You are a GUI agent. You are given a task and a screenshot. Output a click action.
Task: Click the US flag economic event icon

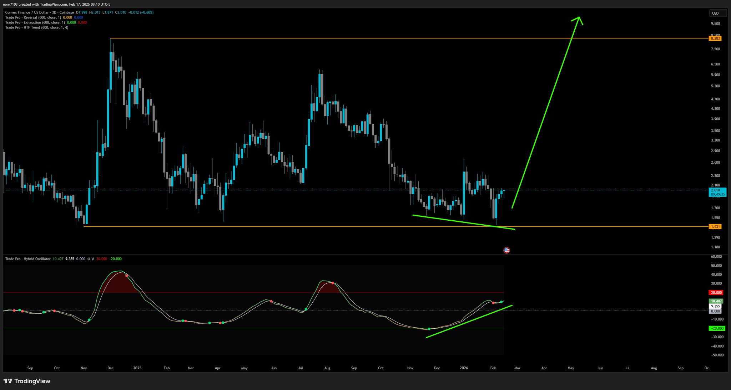(x=506, y=250)
